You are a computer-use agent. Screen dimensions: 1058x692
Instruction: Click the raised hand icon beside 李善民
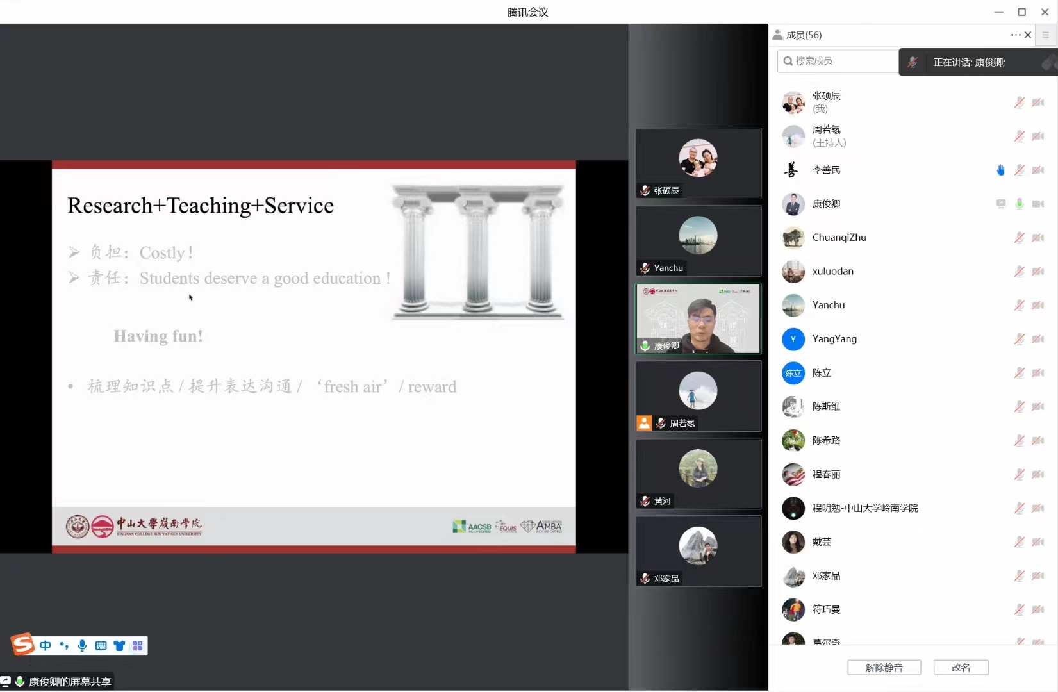[1000, 170]
